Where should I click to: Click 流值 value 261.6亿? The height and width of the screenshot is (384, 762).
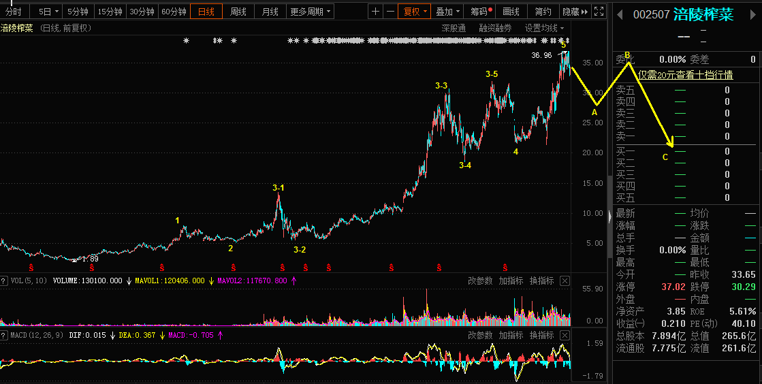[x=739, y=348]
